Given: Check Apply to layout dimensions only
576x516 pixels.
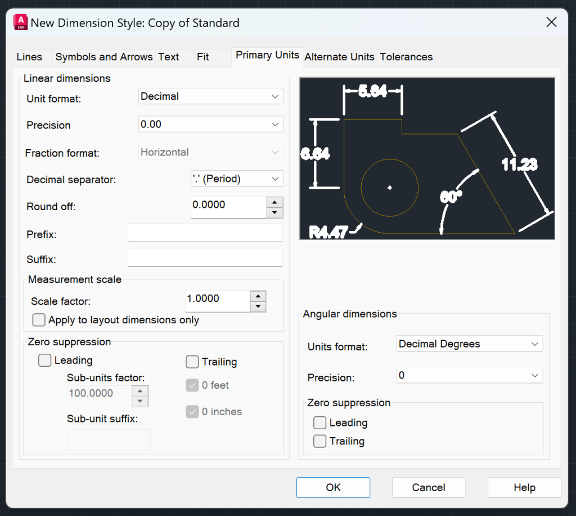Looking at the screenshot, I should [x=39, y=320].
